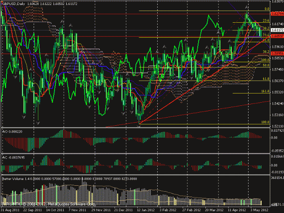This screenshot has height=213, width=284.
Task: Click the AO scale value 0.037929
Action: pos(277,130)
